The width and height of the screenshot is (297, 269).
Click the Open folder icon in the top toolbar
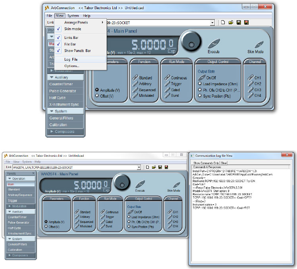[x=230, y=23]
